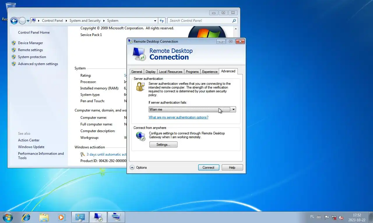Viewport: 373px width, 223px height.
Task: Launch Internet Explorer from taskbar
Action: [x=26, y=217]
